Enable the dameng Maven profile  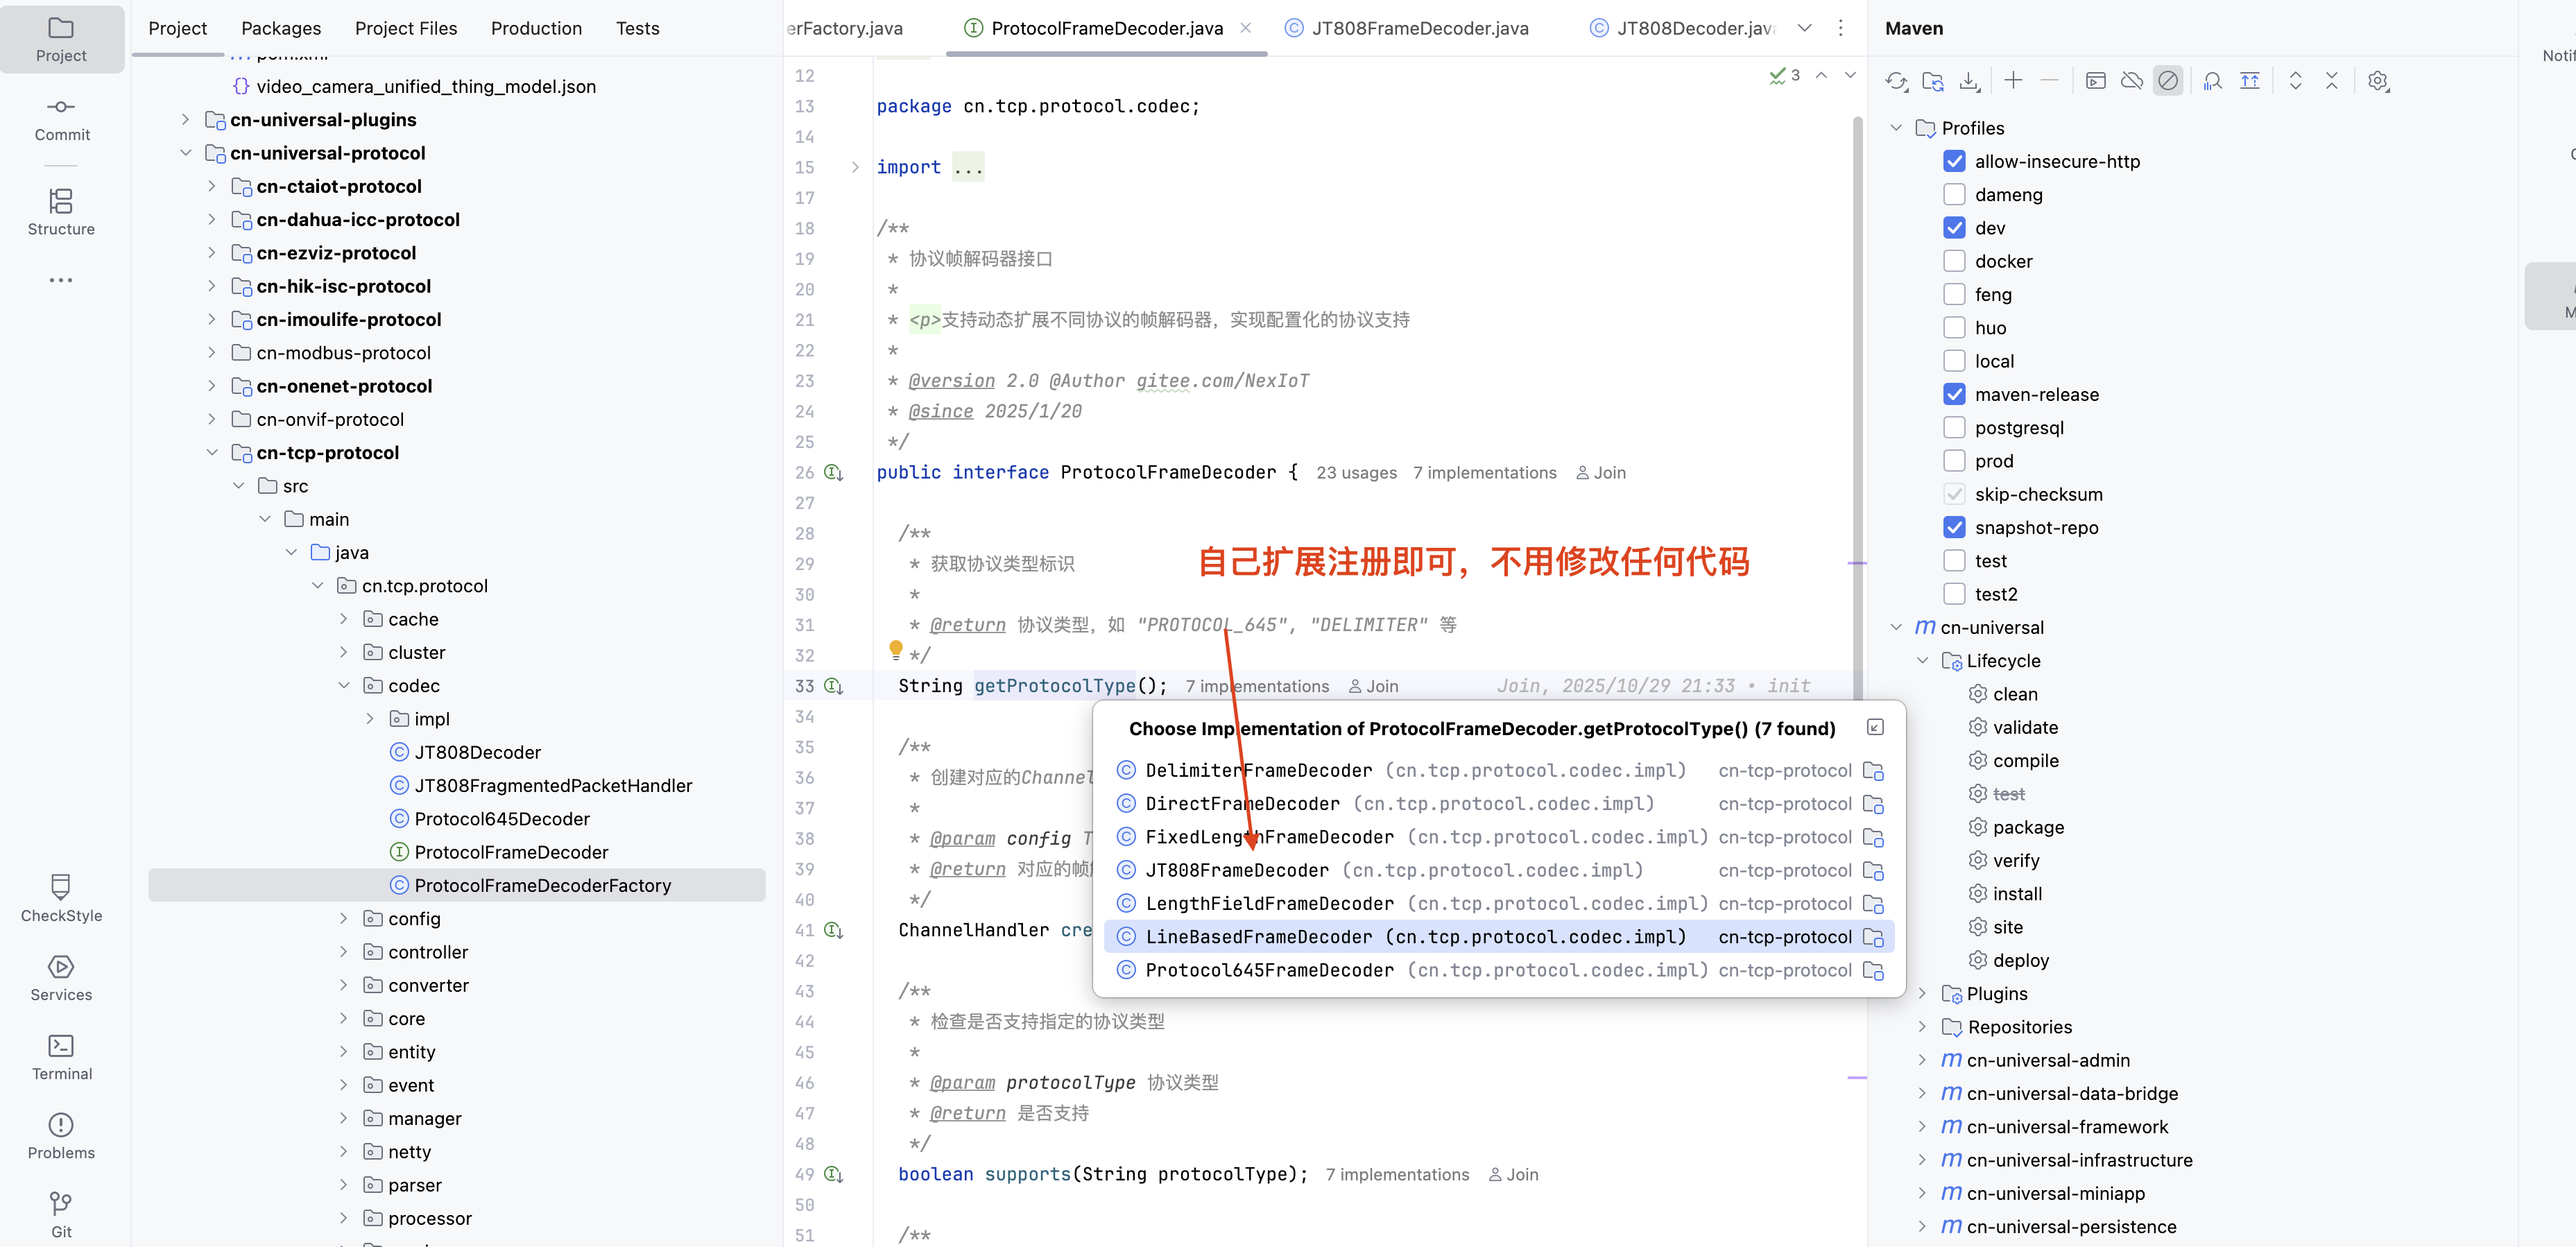click(x=1953, y=194)
